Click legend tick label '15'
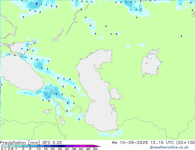195x150 pixels. [x=46, y=149]
